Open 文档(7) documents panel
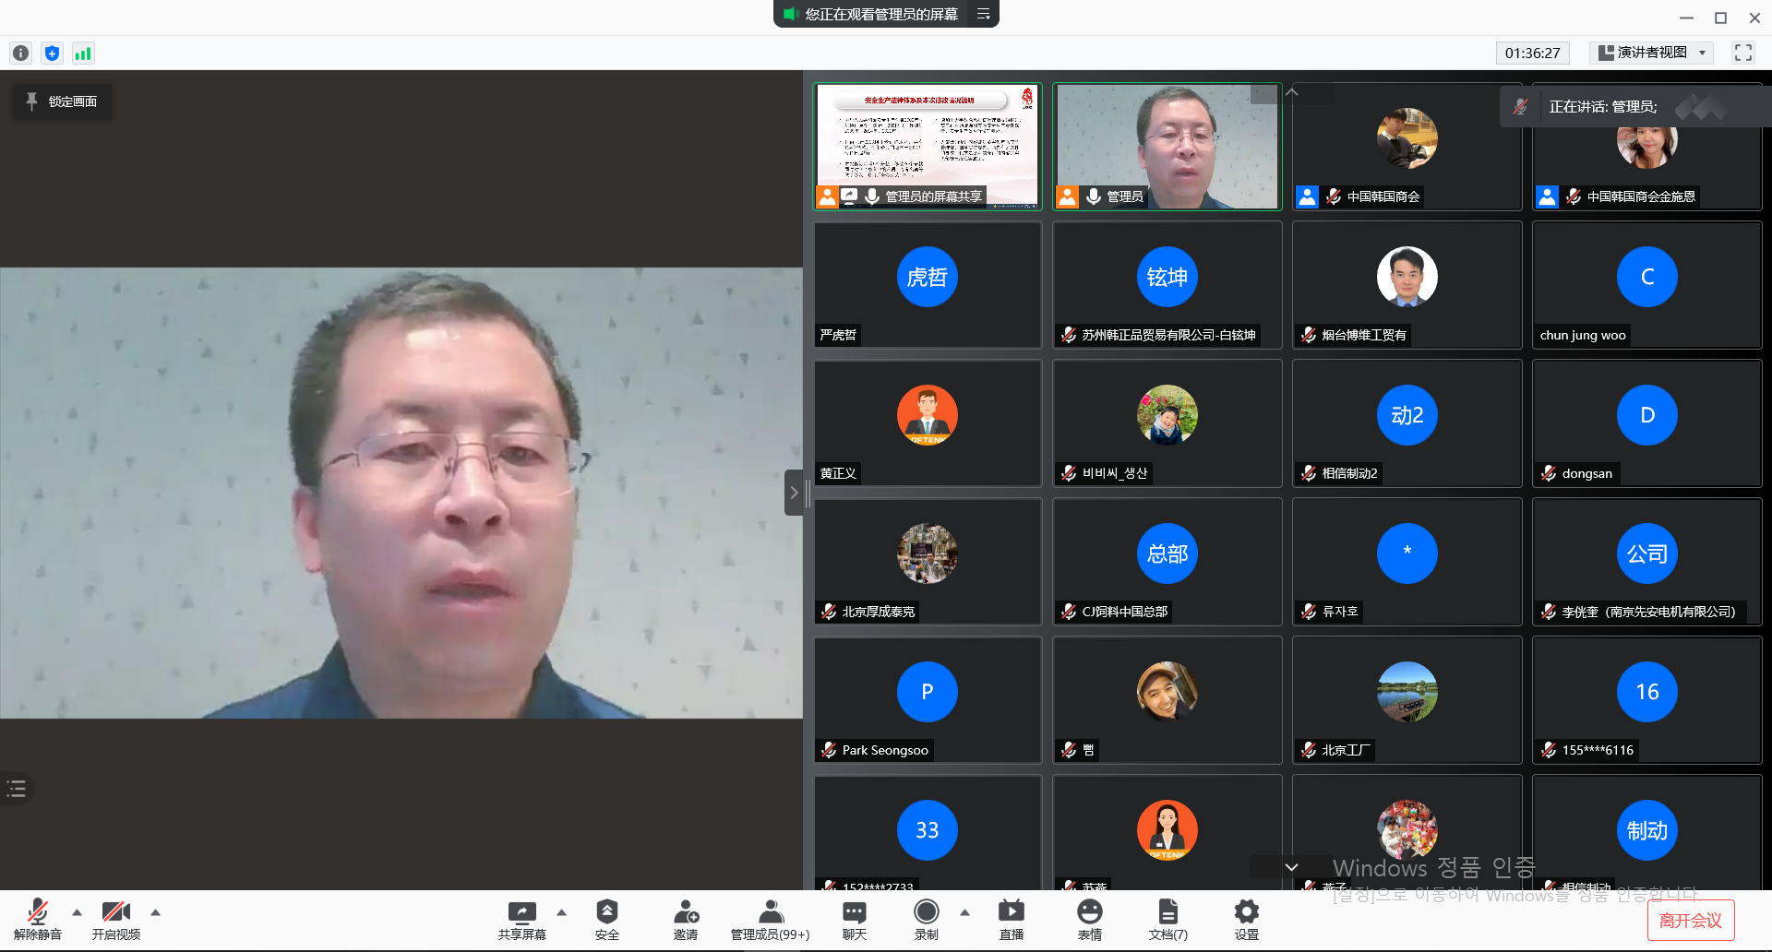 click(1168, 920)
